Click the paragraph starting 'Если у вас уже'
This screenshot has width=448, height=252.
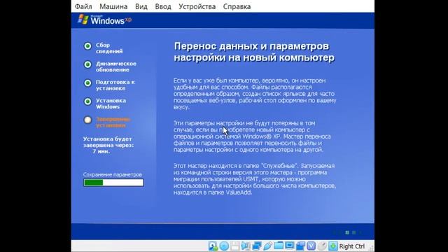pyautogui.click(x=255, y=94)
